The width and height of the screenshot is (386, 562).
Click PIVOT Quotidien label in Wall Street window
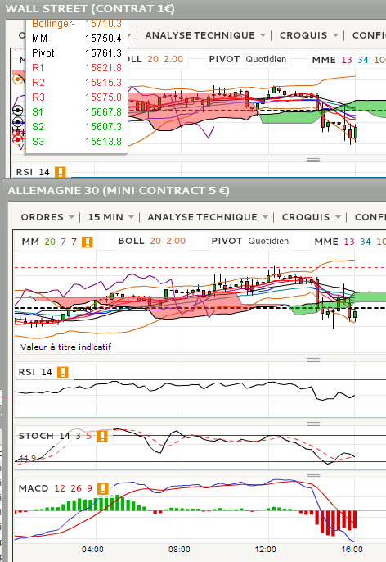click(x=248, y=59)
